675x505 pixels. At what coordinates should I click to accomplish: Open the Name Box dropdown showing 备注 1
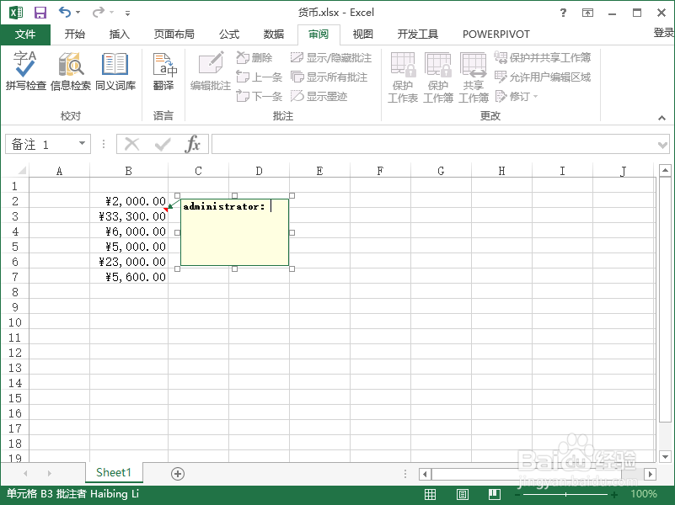(x=84, y=143)
